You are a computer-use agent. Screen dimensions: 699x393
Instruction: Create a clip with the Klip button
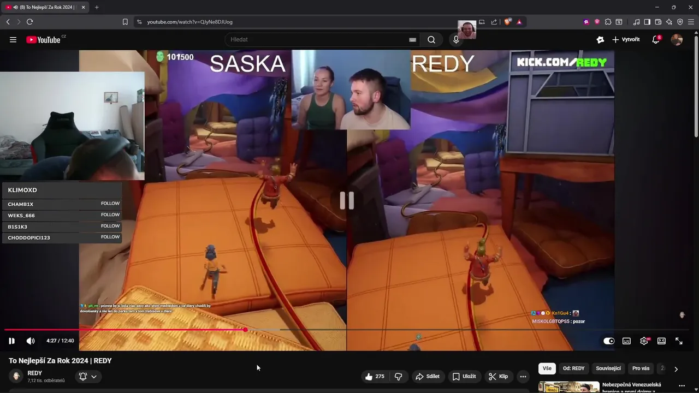[498, 376]
